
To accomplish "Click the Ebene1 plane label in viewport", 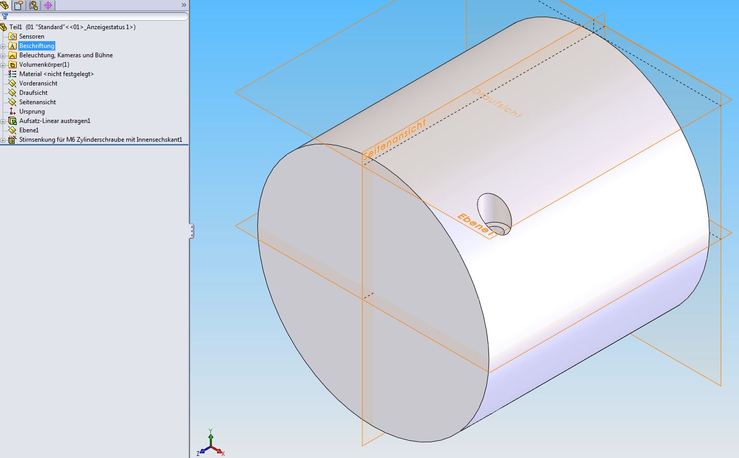I will coord(475,225).
